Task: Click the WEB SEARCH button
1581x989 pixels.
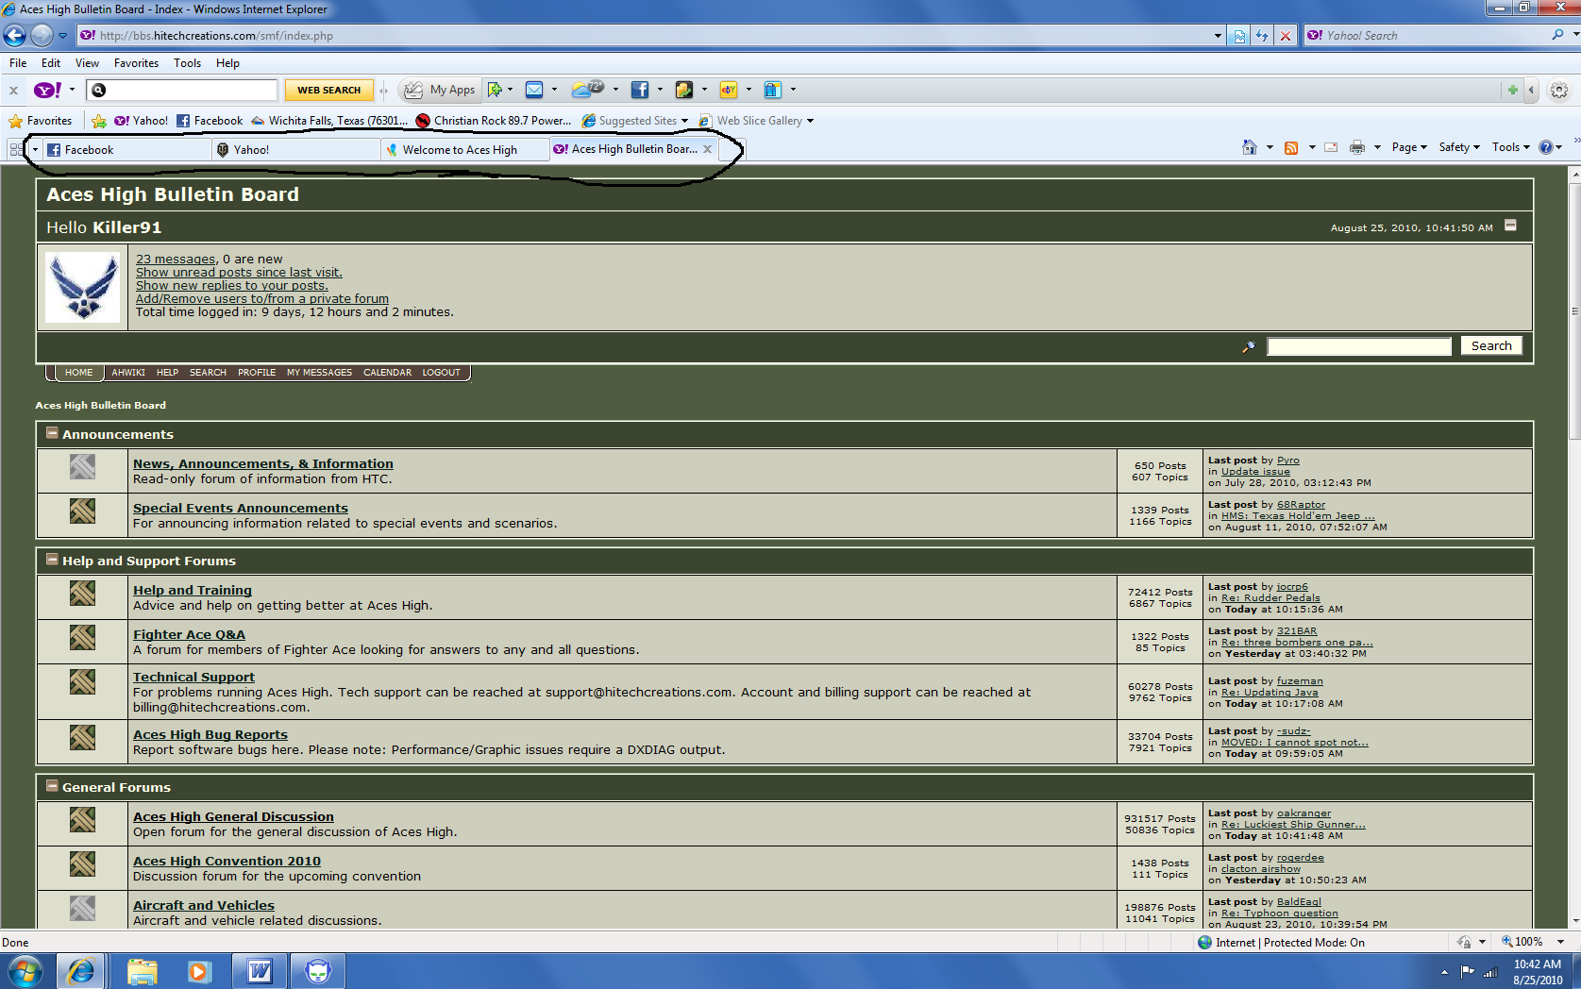Action: [x=328, y=90]
